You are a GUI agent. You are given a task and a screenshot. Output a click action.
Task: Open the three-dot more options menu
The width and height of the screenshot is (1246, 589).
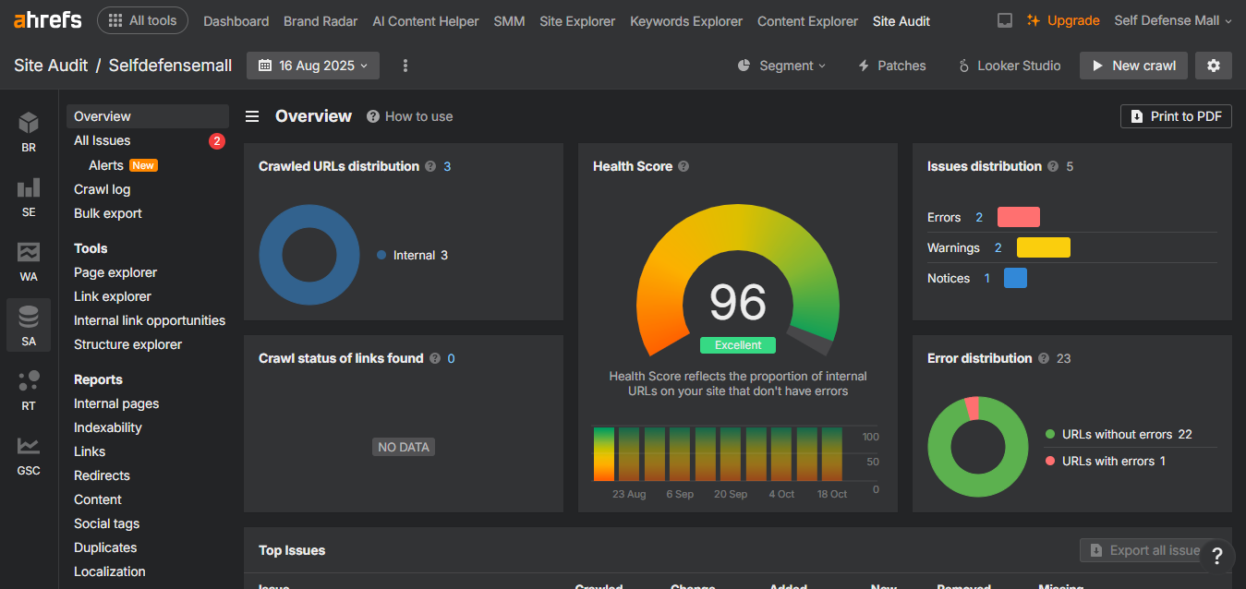pos(405,66)
